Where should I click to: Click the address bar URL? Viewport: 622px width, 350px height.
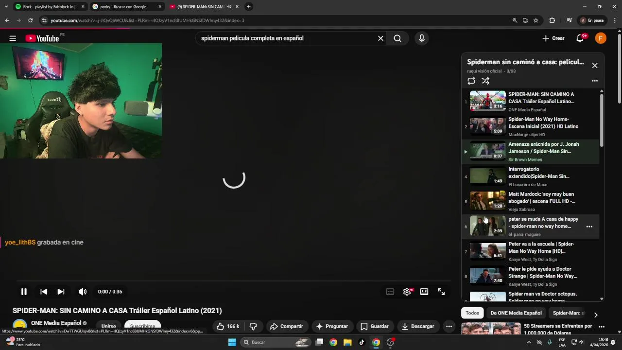point(147,20)
